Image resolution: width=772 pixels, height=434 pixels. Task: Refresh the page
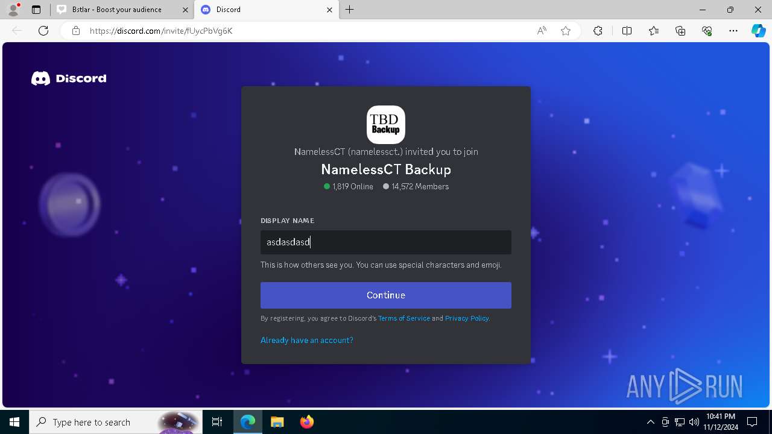[43, 31]
